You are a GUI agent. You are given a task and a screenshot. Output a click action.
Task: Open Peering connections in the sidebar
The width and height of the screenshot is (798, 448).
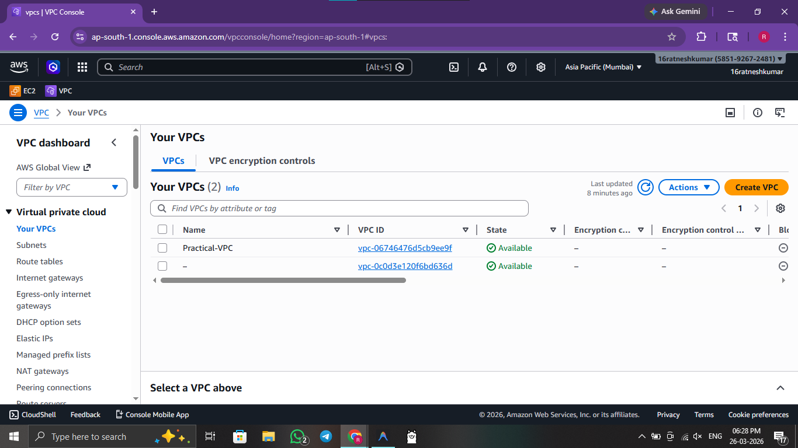(54, 387)
